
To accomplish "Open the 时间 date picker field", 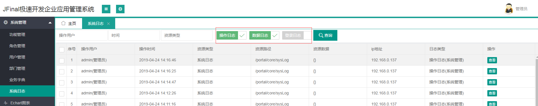I will coord(134,35).
